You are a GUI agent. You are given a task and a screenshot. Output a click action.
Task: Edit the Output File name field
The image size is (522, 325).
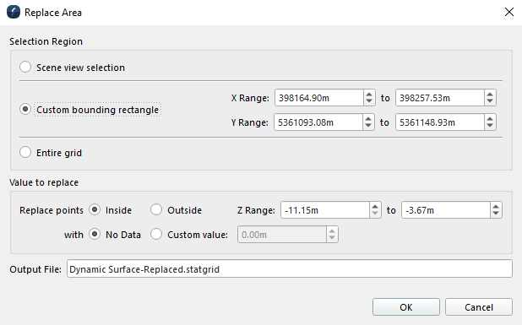(x=290, y=268)
